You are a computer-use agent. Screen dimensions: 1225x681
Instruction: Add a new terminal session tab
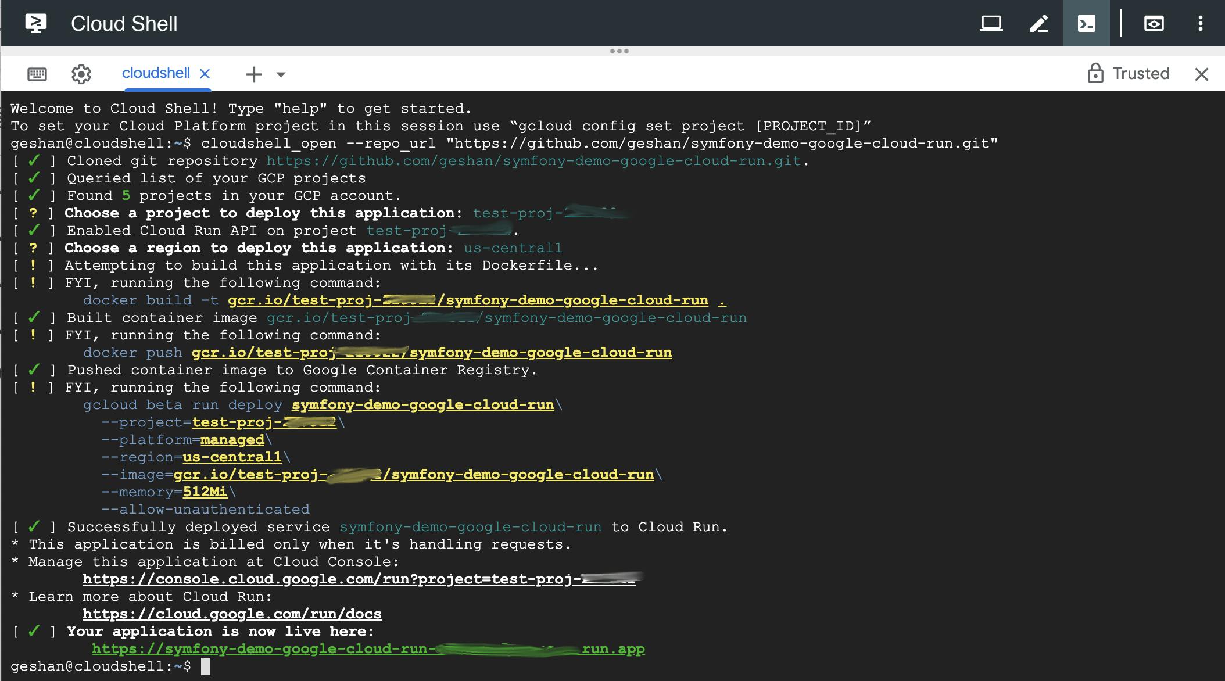click(x=254, y=74)
